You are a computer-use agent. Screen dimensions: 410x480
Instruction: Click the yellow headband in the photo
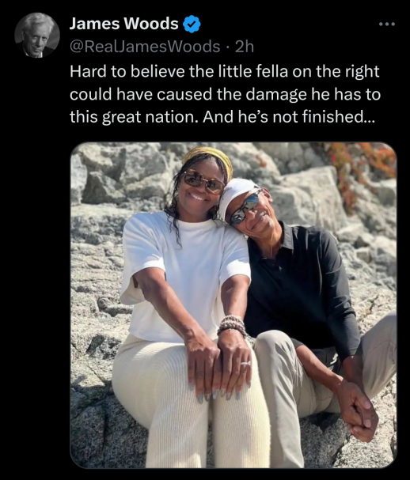[x=210, y=157]
